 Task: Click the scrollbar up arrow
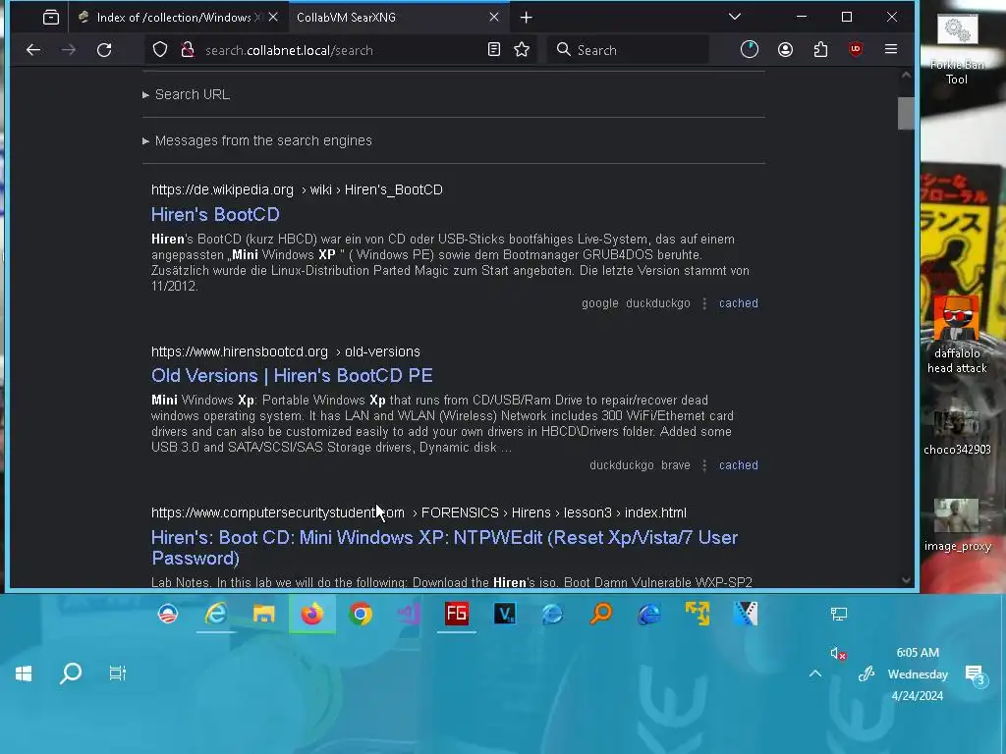pos(906,75)
